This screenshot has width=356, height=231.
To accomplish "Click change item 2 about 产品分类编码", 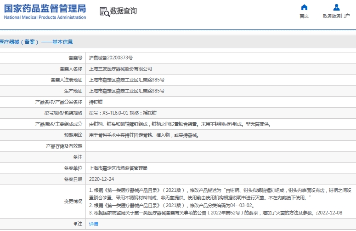I will pyautogui.click(x=172, y=205).
